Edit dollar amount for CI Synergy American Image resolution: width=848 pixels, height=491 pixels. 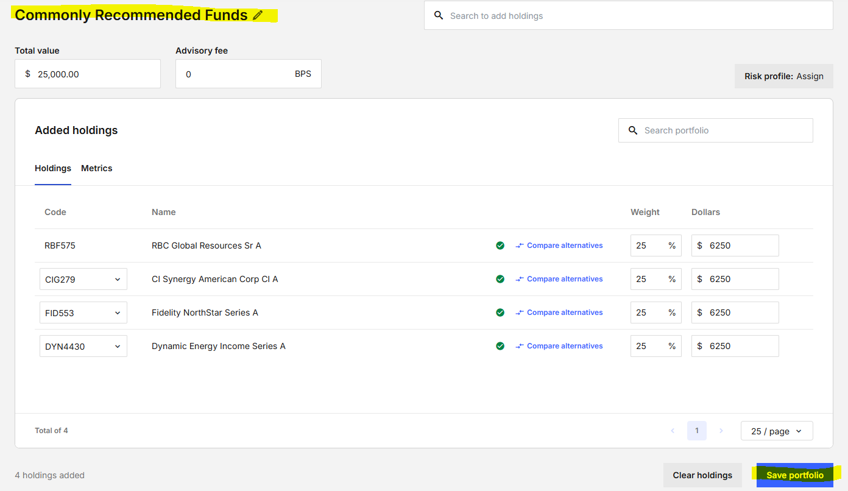click(x=735, y=279)
